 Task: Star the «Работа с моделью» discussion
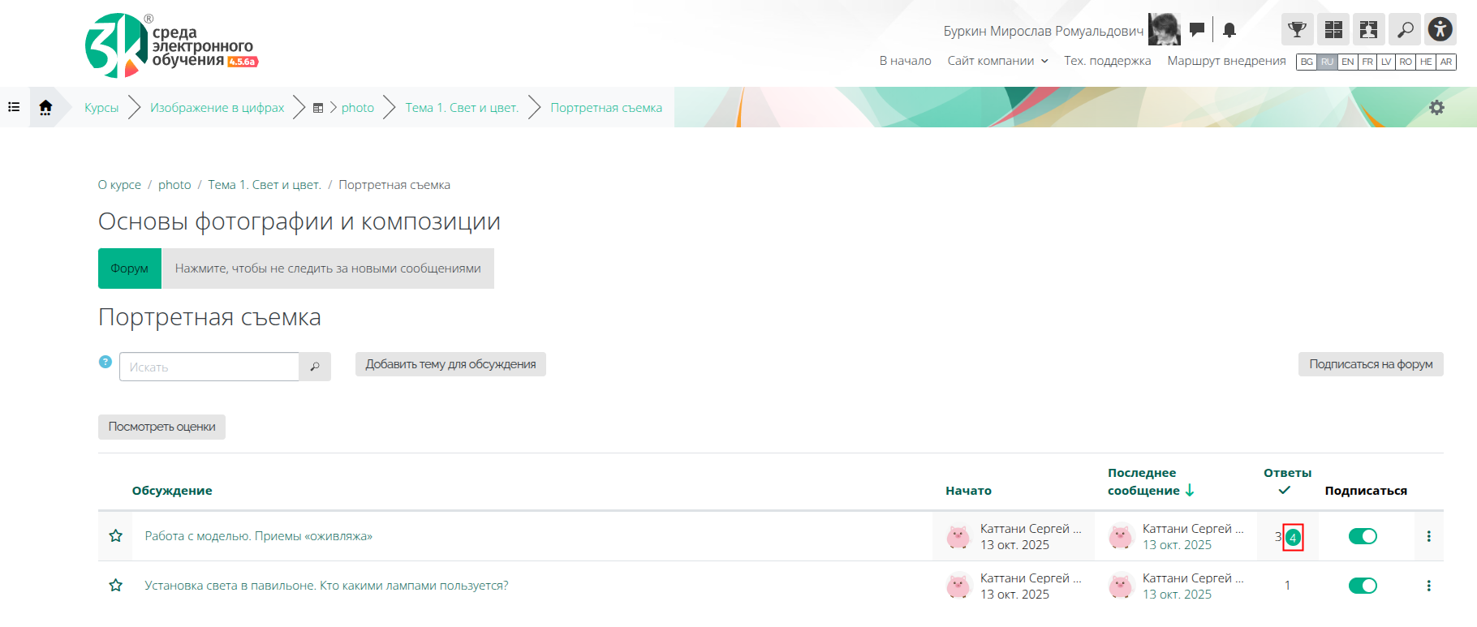pos(116,536)
